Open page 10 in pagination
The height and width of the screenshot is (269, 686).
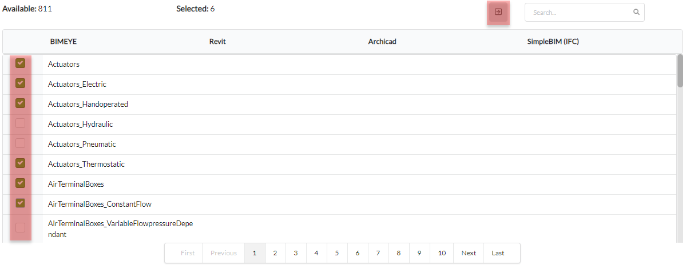point(442,253)
